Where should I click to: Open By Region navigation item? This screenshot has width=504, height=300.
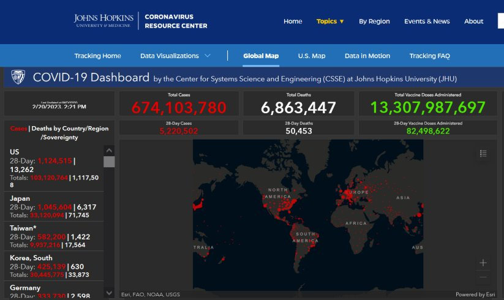[x=374, y=21]
